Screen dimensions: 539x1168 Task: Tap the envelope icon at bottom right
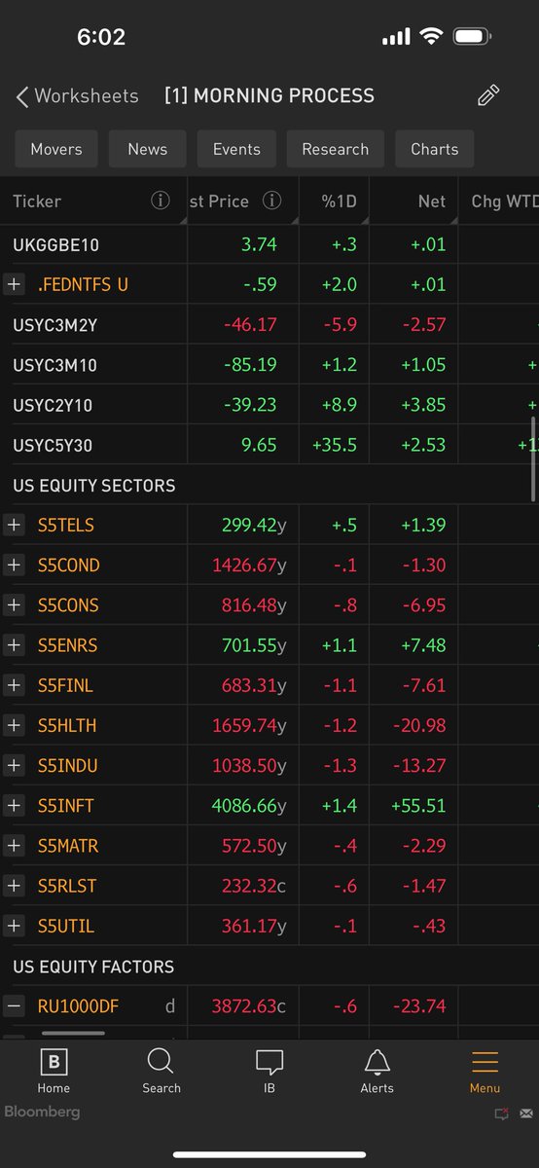click(526, 1113)
